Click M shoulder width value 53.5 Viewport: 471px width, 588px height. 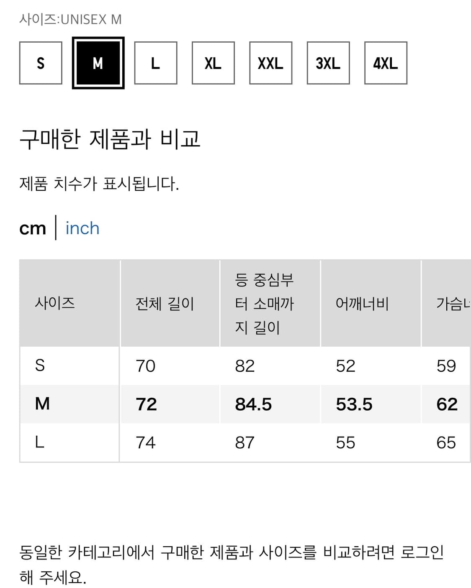[x=354, y=404]
